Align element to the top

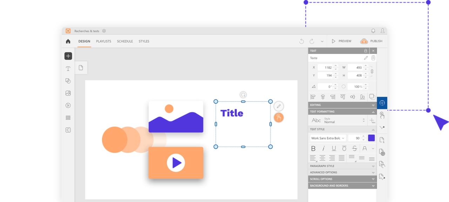click(x=343, y=97)
